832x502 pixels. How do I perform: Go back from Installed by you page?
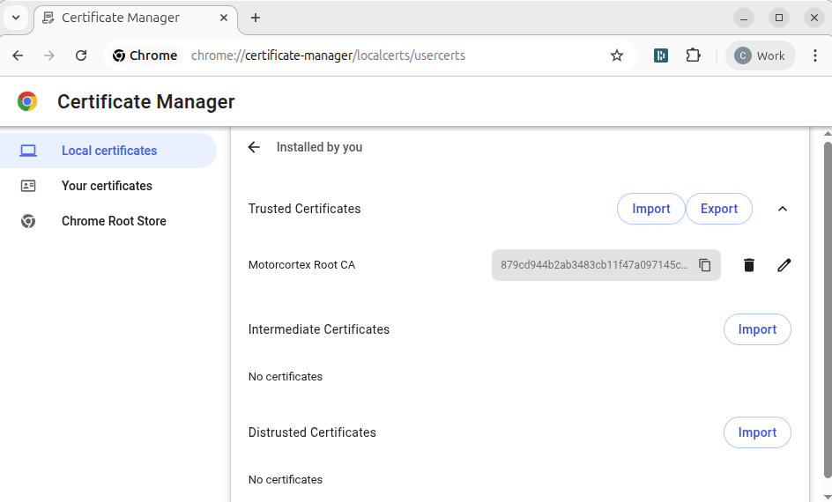[254, 147]
